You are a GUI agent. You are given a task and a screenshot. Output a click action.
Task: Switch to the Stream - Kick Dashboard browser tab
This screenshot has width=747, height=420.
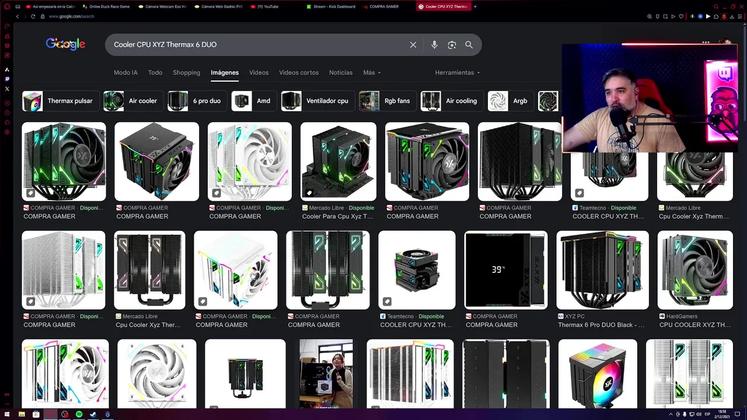point(330,6)
